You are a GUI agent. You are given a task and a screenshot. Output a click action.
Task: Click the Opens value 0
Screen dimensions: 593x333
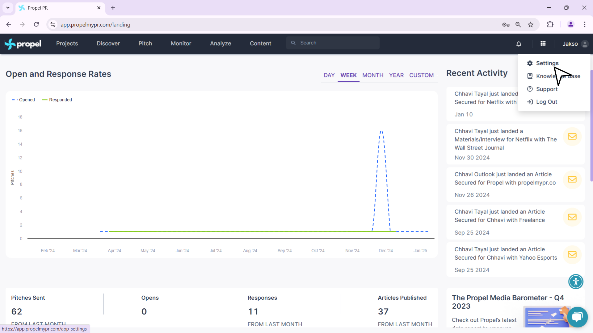pyautogui.click(x=144, y=311)
